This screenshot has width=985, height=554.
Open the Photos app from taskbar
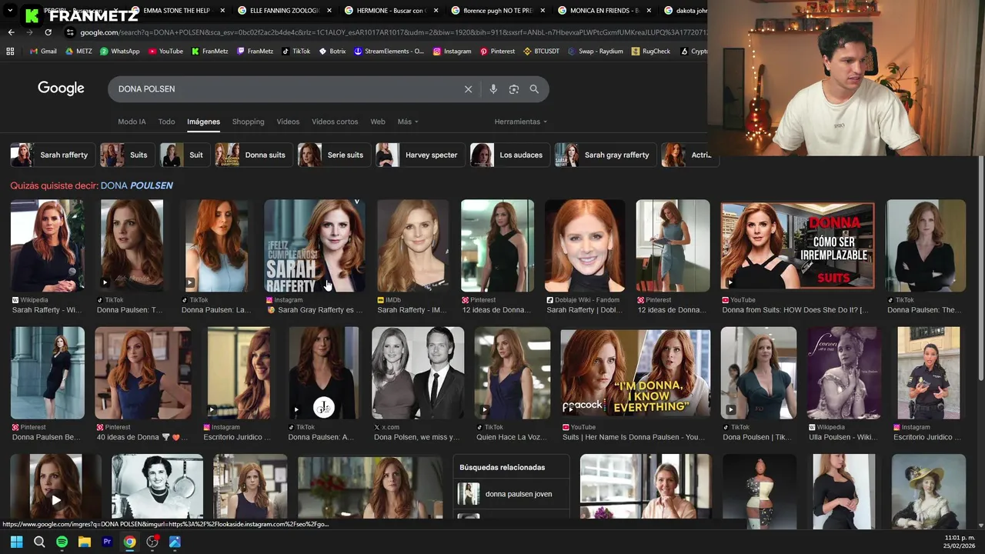[x=175, y=542]
